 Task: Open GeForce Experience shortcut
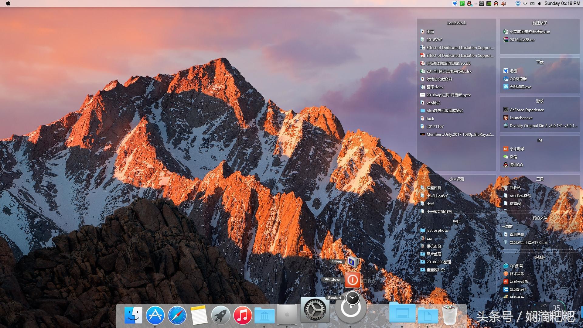[x=527, y=110]
